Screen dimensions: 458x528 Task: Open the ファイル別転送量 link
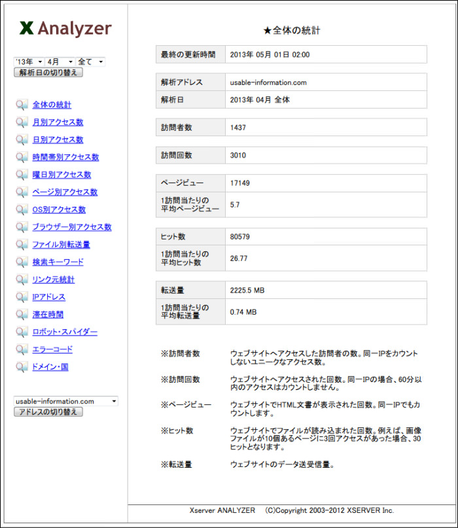62,245
